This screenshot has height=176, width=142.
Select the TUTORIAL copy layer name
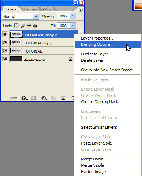coord(38,43)
